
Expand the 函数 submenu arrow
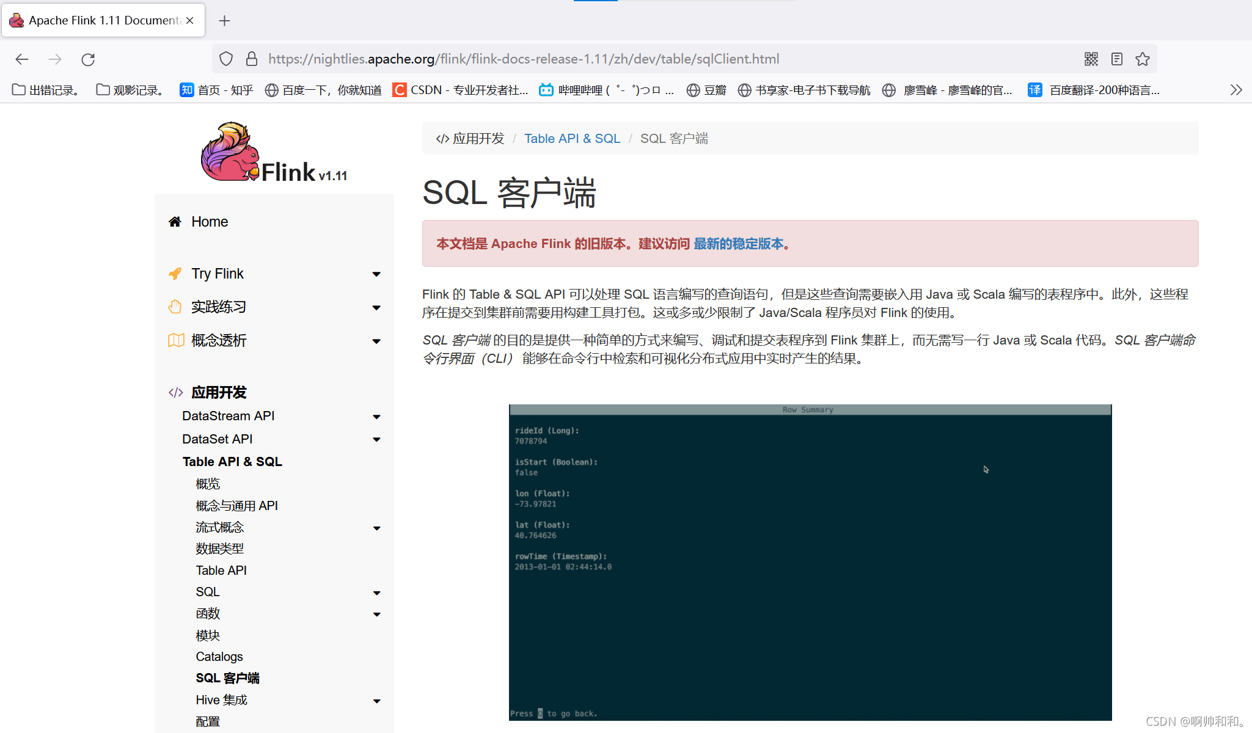[376, 614]
